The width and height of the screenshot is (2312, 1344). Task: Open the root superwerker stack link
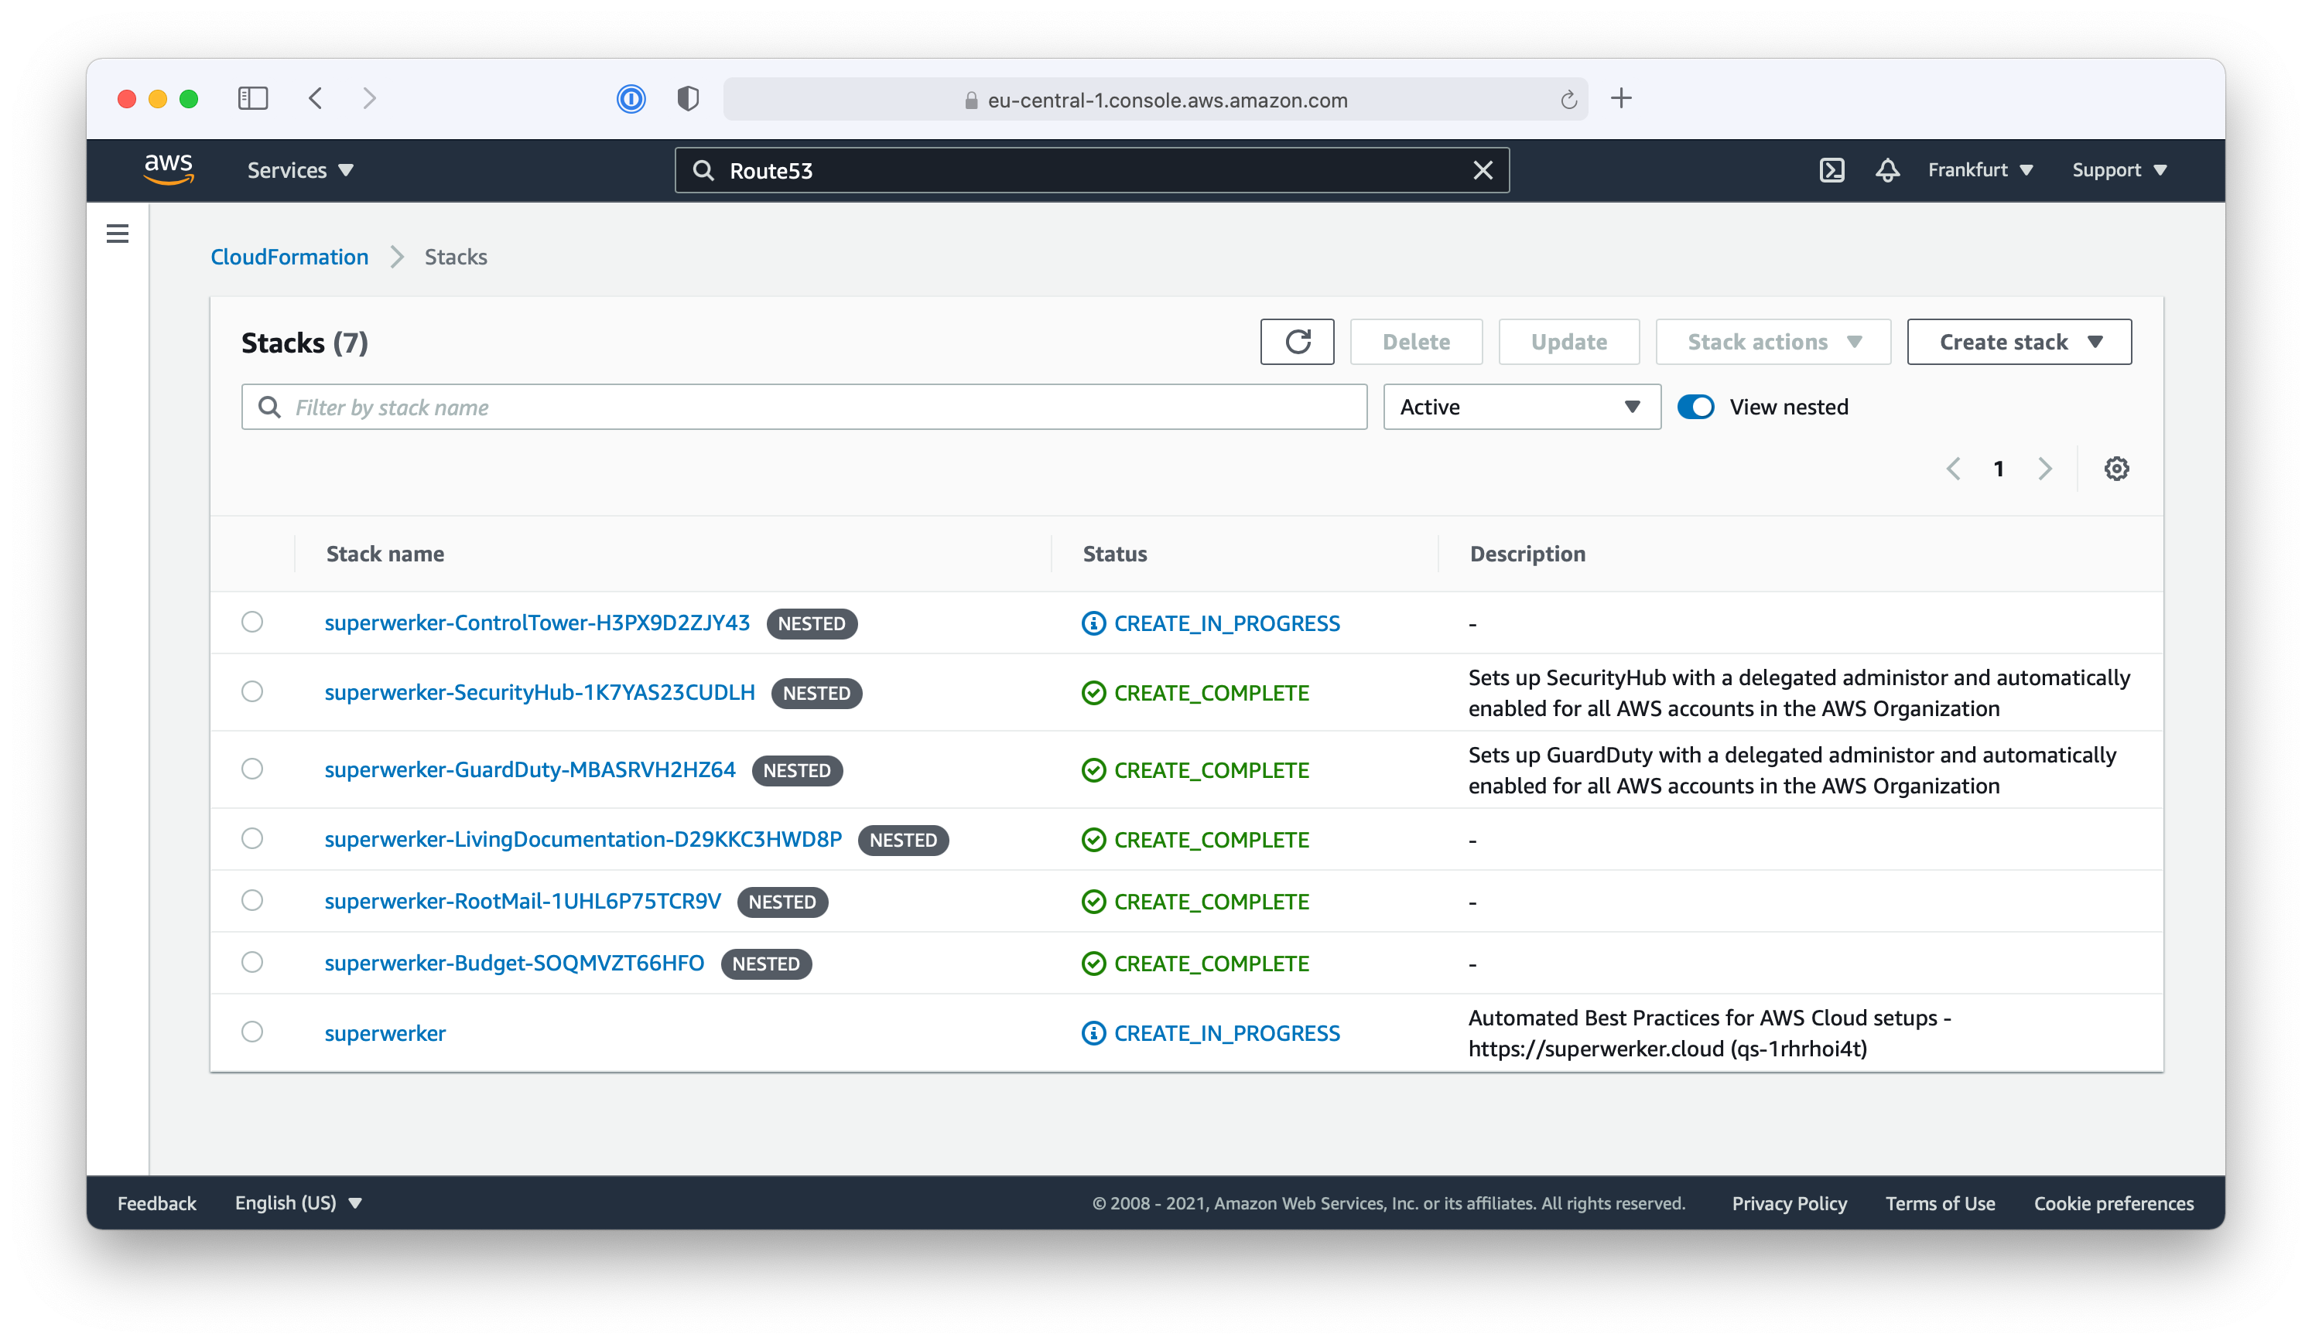pos(385,1033)
